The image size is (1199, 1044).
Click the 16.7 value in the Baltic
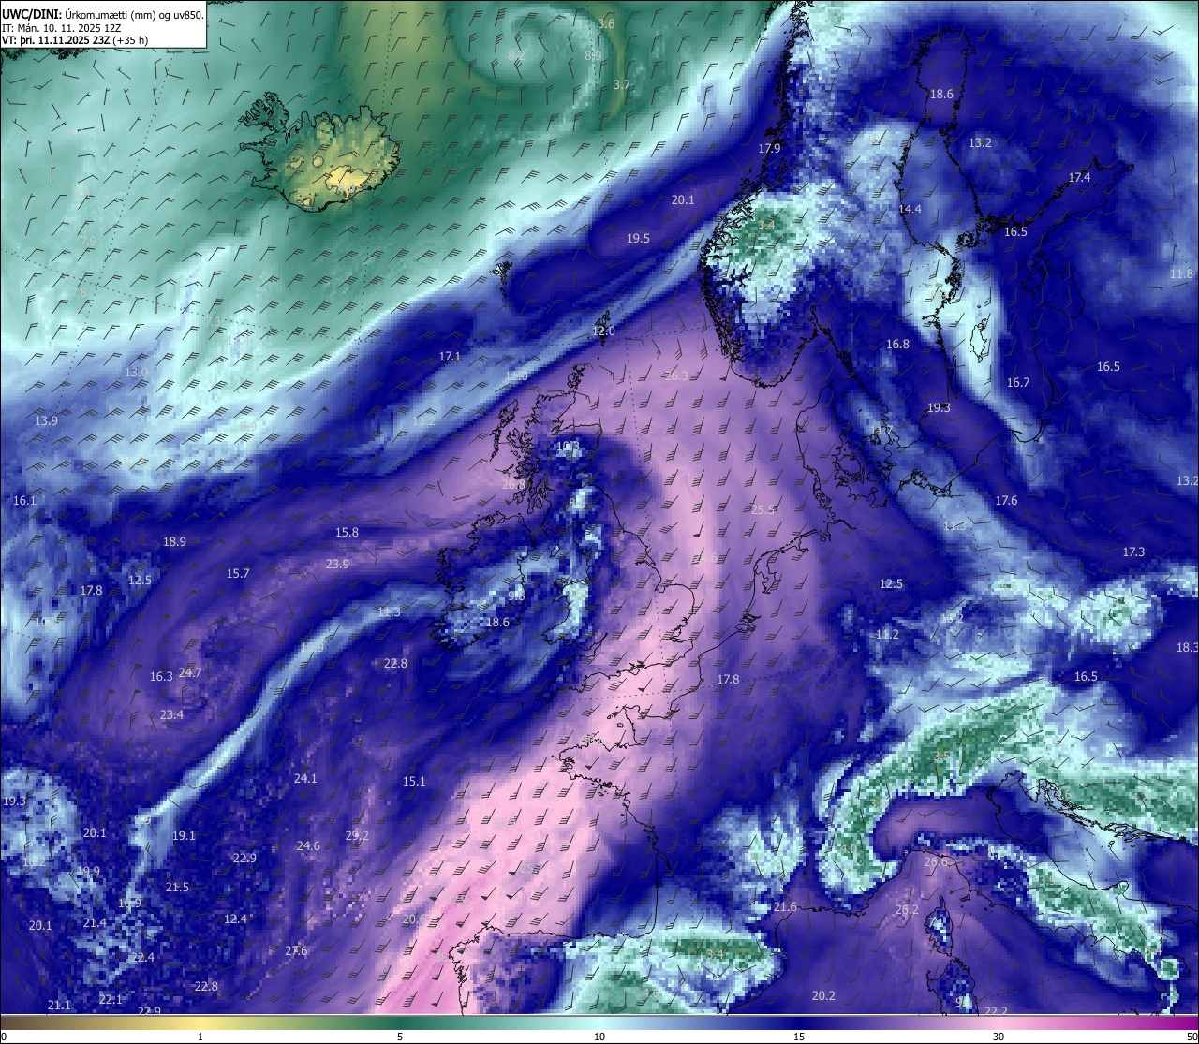pos(1018,382)
